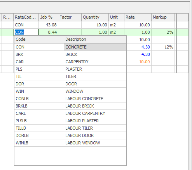Click the RateCode column header
Viewport: 192px width, 170px height.
[x=26, y=17]
